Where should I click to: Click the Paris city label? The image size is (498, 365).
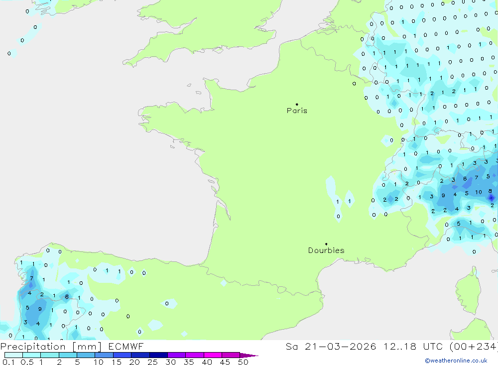[297, 111]
